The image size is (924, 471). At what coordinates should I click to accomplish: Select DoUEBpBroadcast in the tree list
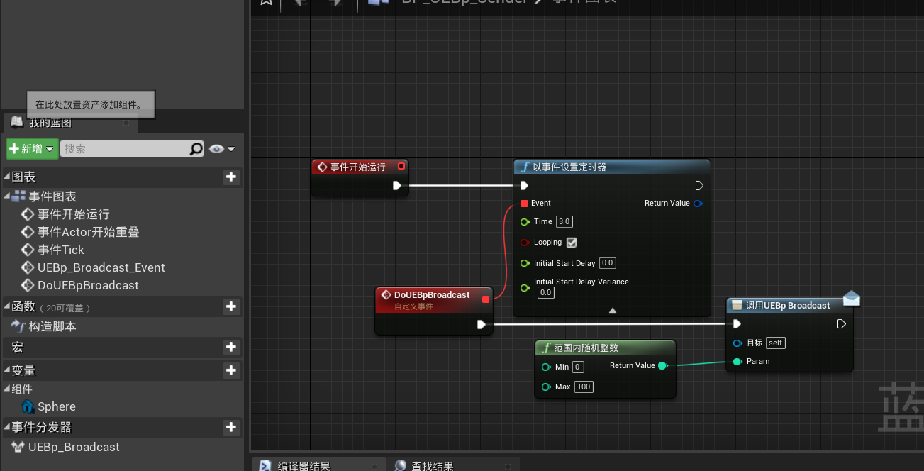click(x=88, y=285)
